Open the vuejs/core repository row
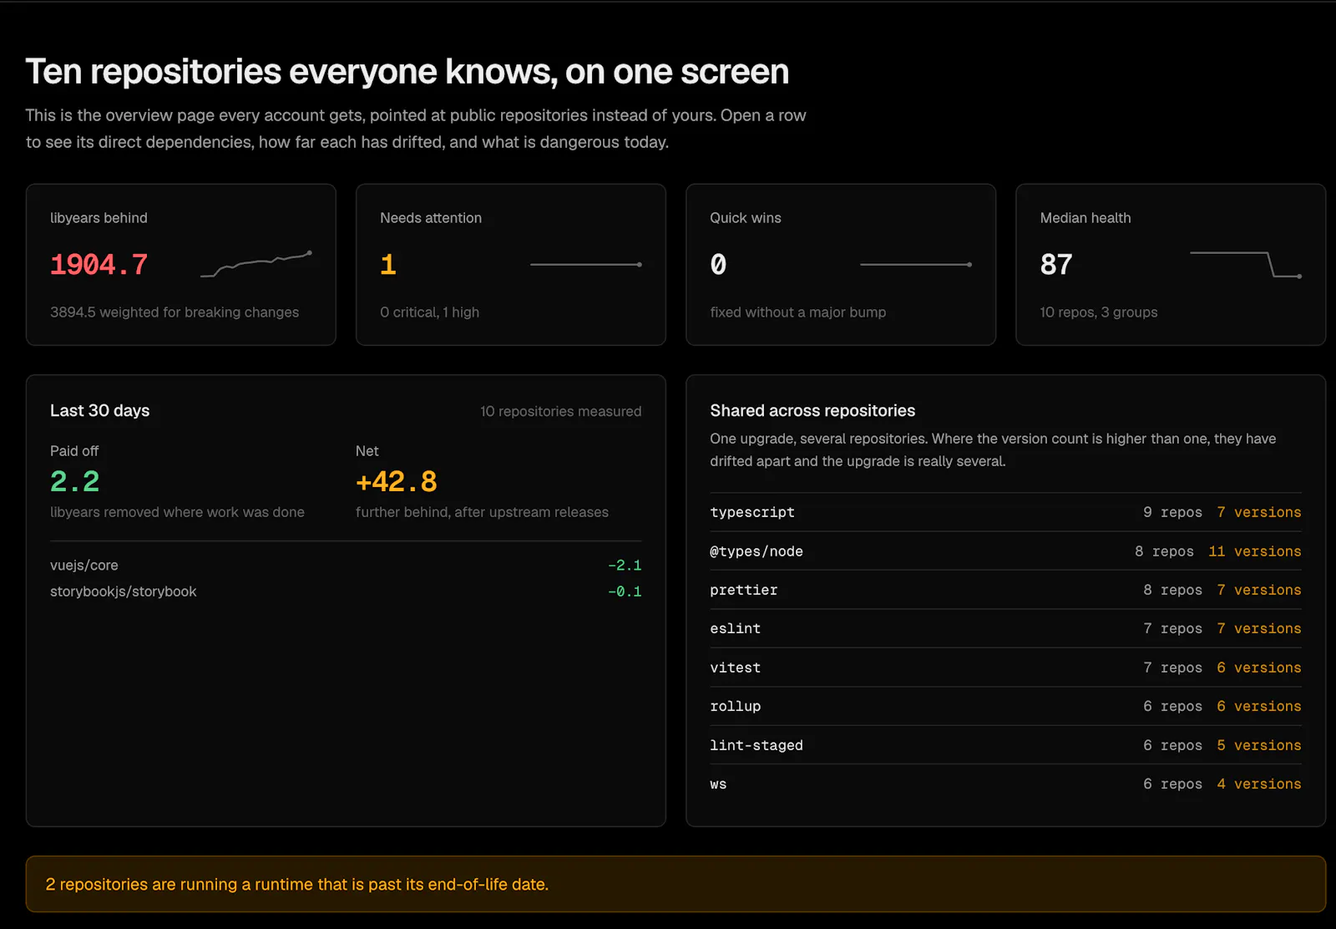1336x929 pixels. click(346, 566)
